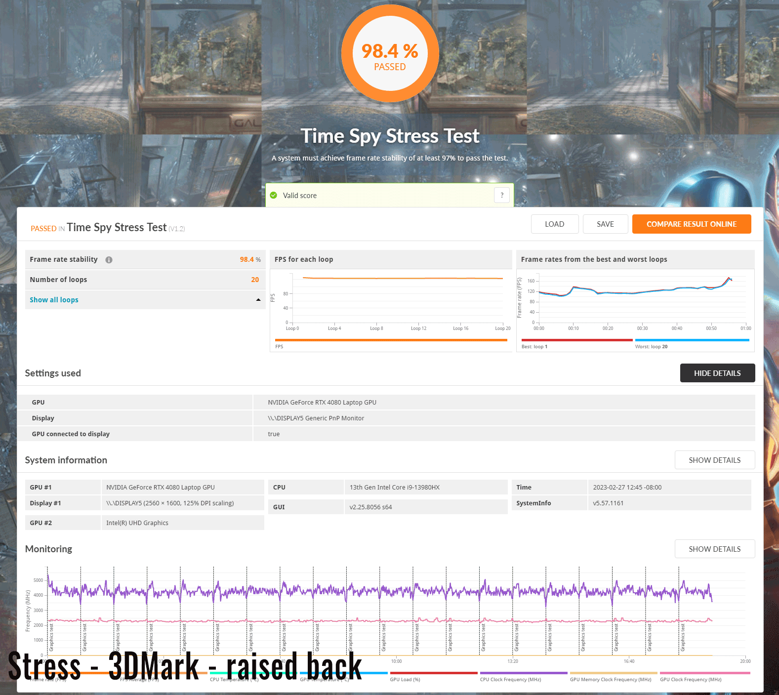Click the 'System information' heading
779x695 pixels.
click(x=66, y=460)
